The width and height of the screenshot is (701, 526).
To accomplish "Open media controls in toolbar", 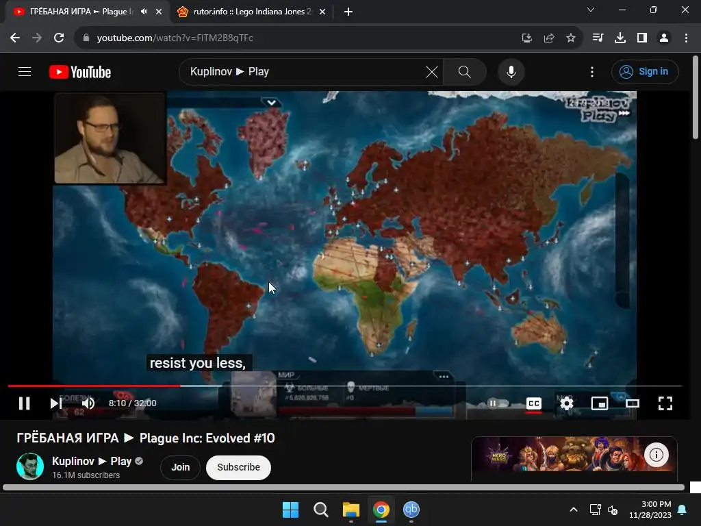I will coord(598,38).
